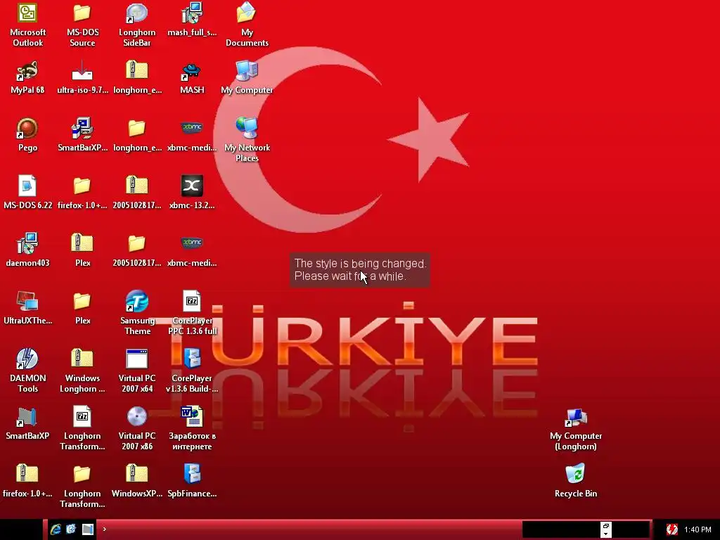The image size is (720, 540).
Task: Open the My Network Places icon
Action: click(247, 129)
